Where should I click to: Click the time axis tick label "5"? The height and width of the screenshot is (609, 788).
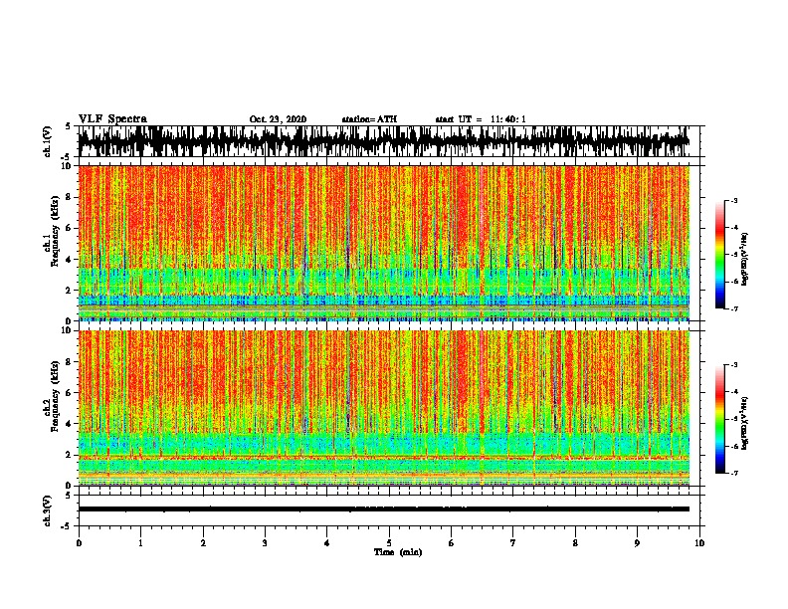(389, 543)
